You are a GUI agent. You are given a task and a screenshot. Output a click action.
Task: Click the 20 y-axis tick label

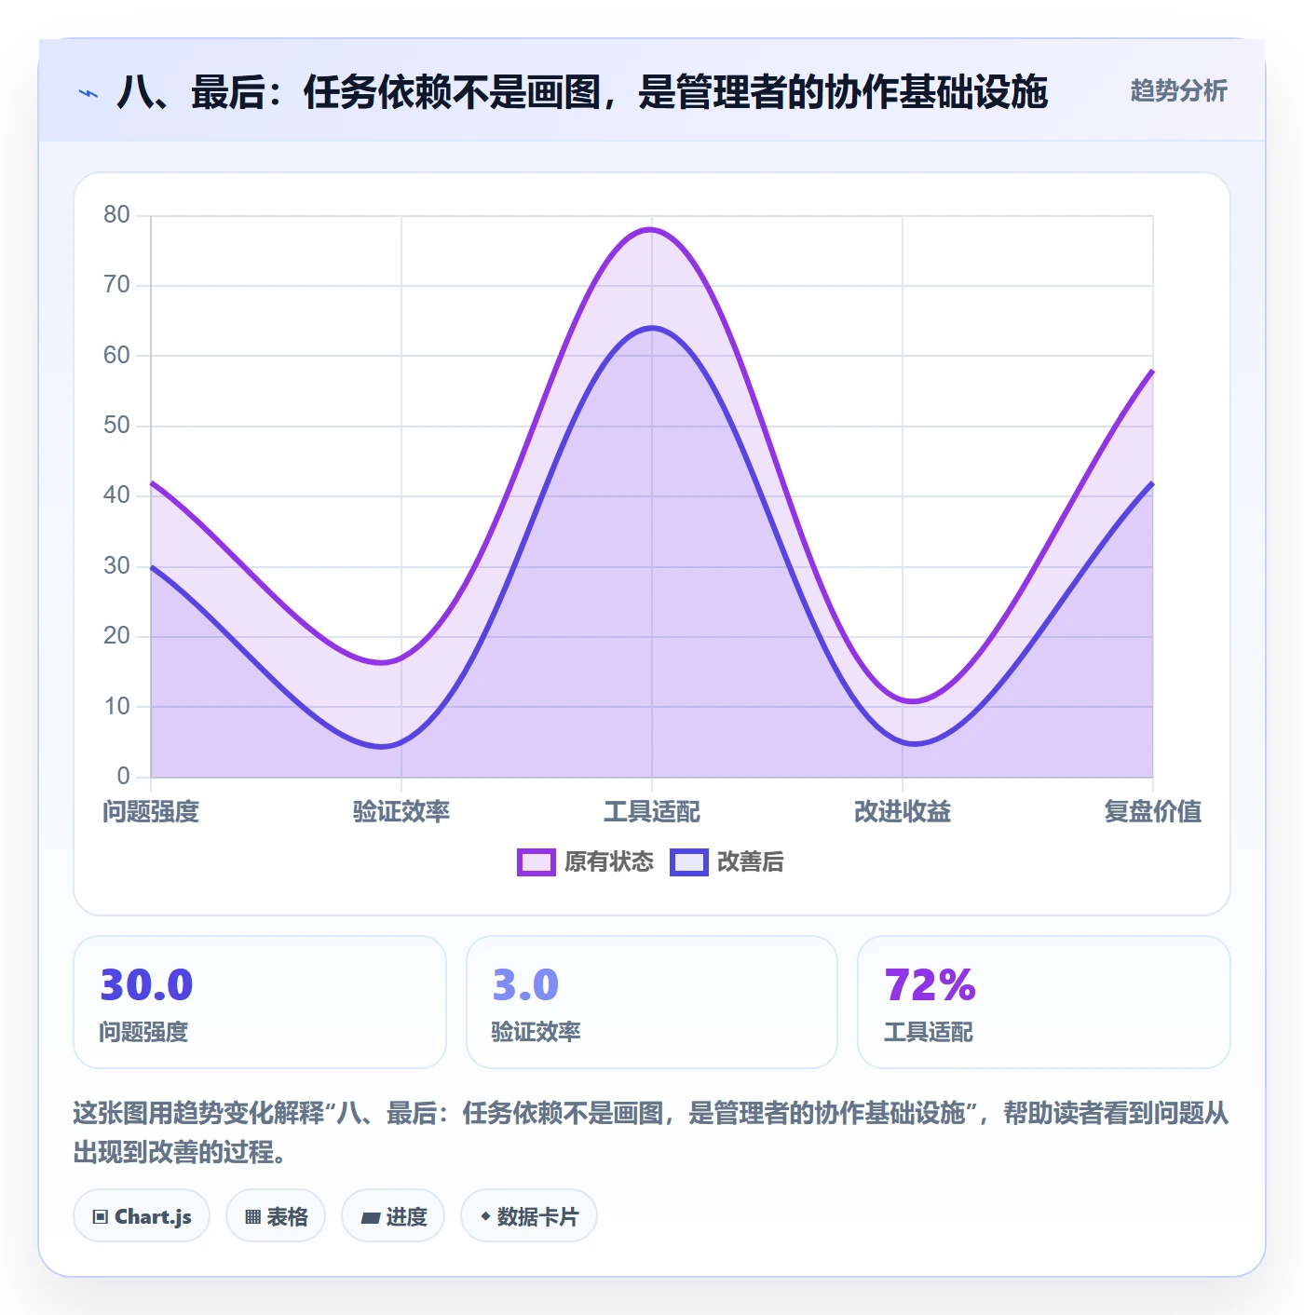click(x=116, y=636)
